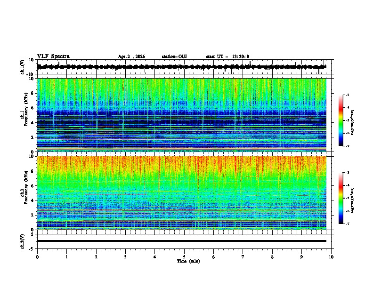Click the "-4" label on the ch.2 color scale
This screenshot has height=288, width=373.
click(x=347, y=185)
